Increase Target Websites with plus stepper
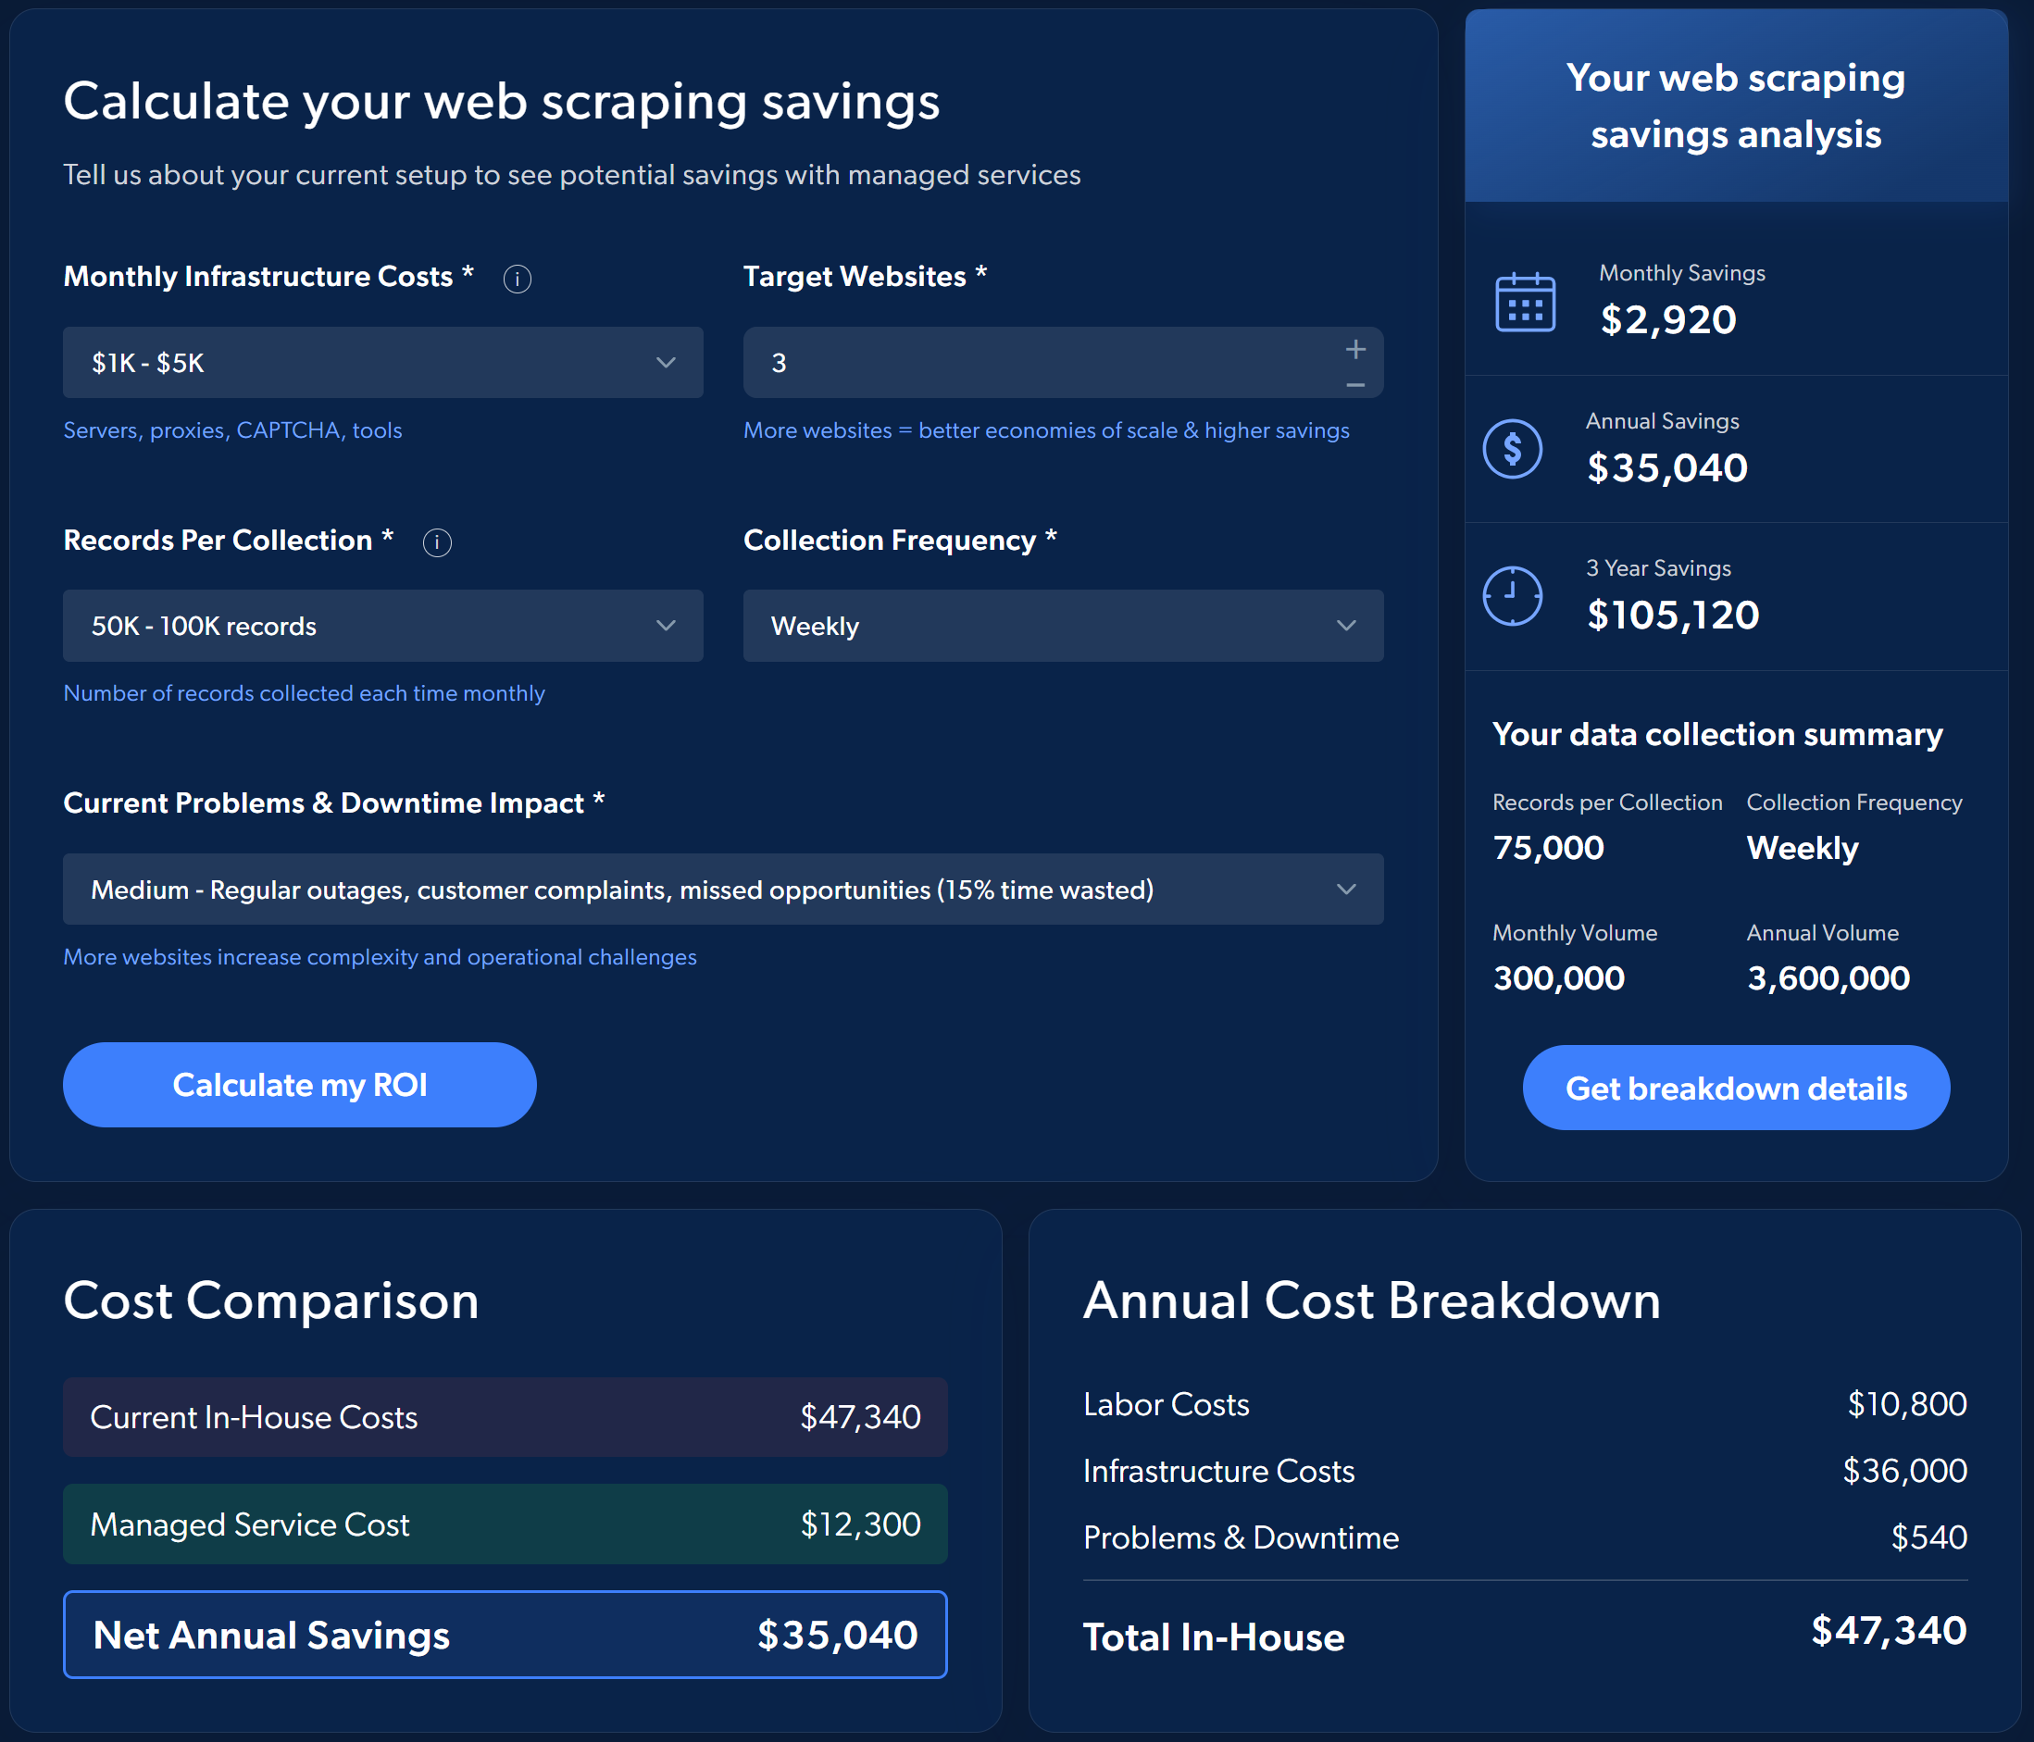2034x1742 pixels. pos(1354,349)
